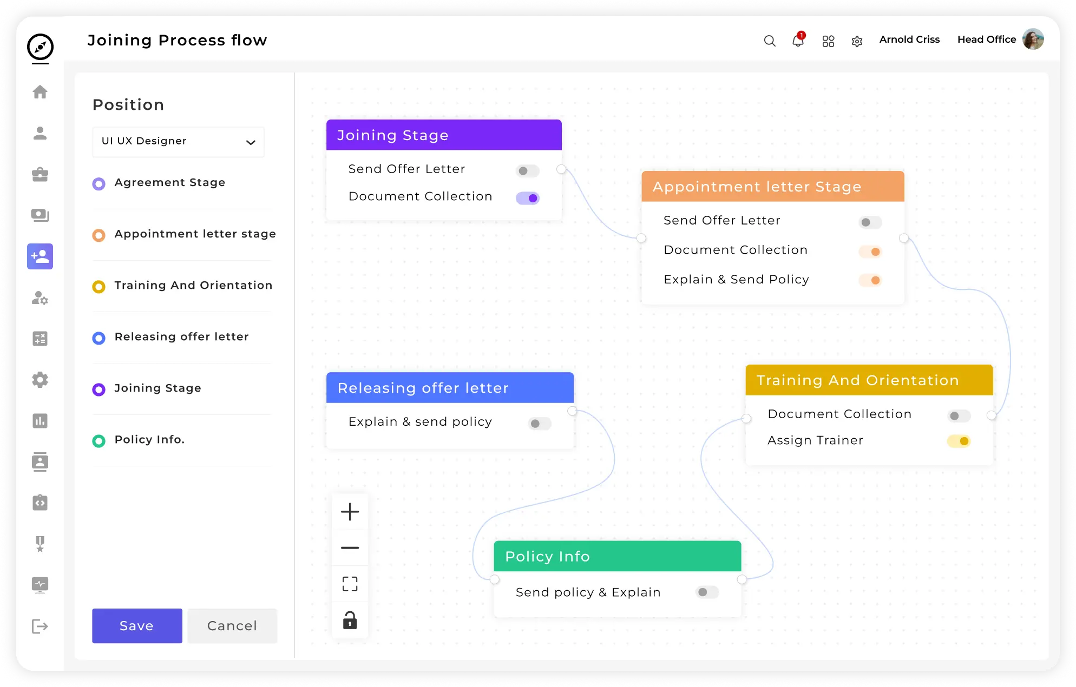Select Agreement Stage in the list

(x=169, y=183)
